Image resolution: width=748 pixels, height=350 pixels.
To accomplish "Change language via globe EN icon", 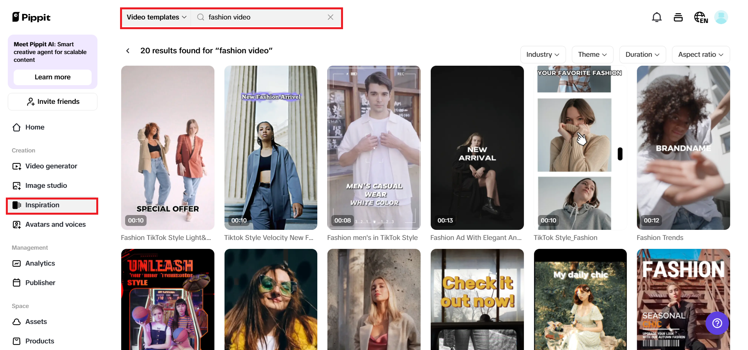I will pyautogui.click(x=701, y=17).
